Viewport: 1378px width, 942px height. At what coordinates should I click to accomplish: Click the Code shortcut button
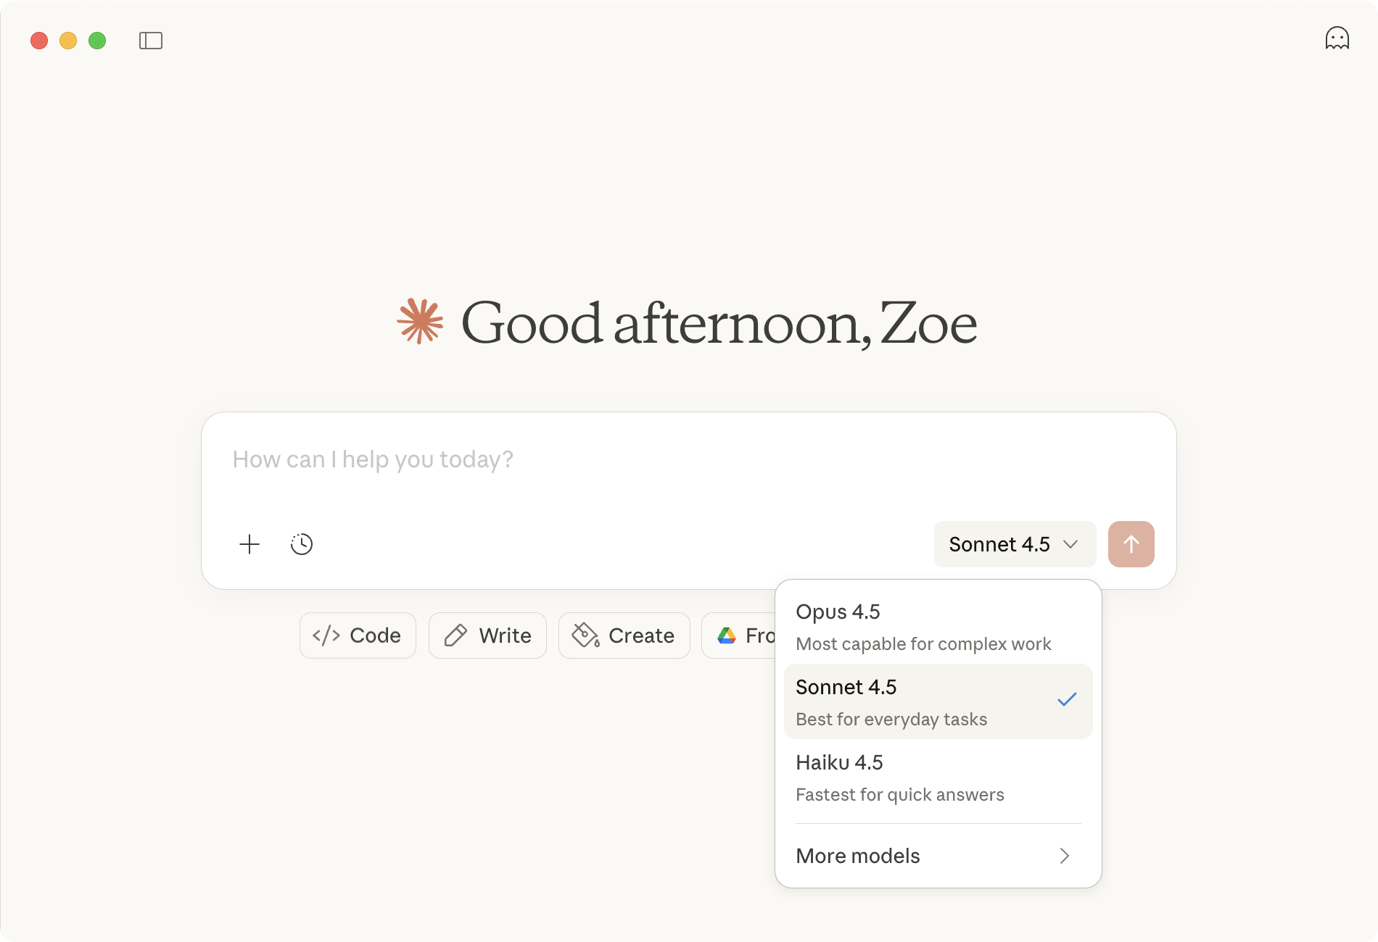357,635
